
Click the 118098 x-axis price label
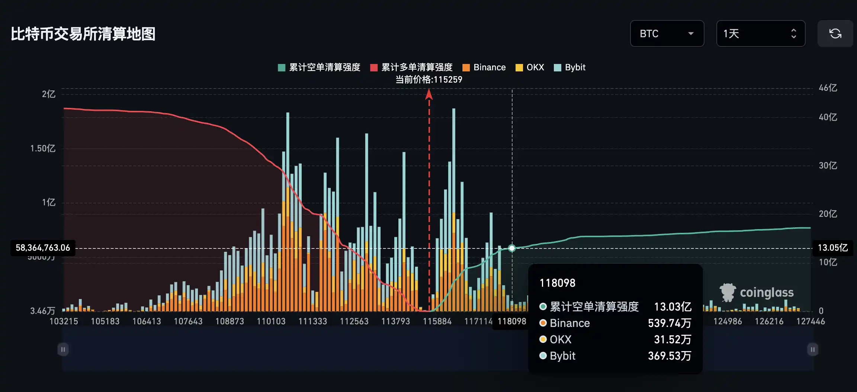click(x=511, y=321)
